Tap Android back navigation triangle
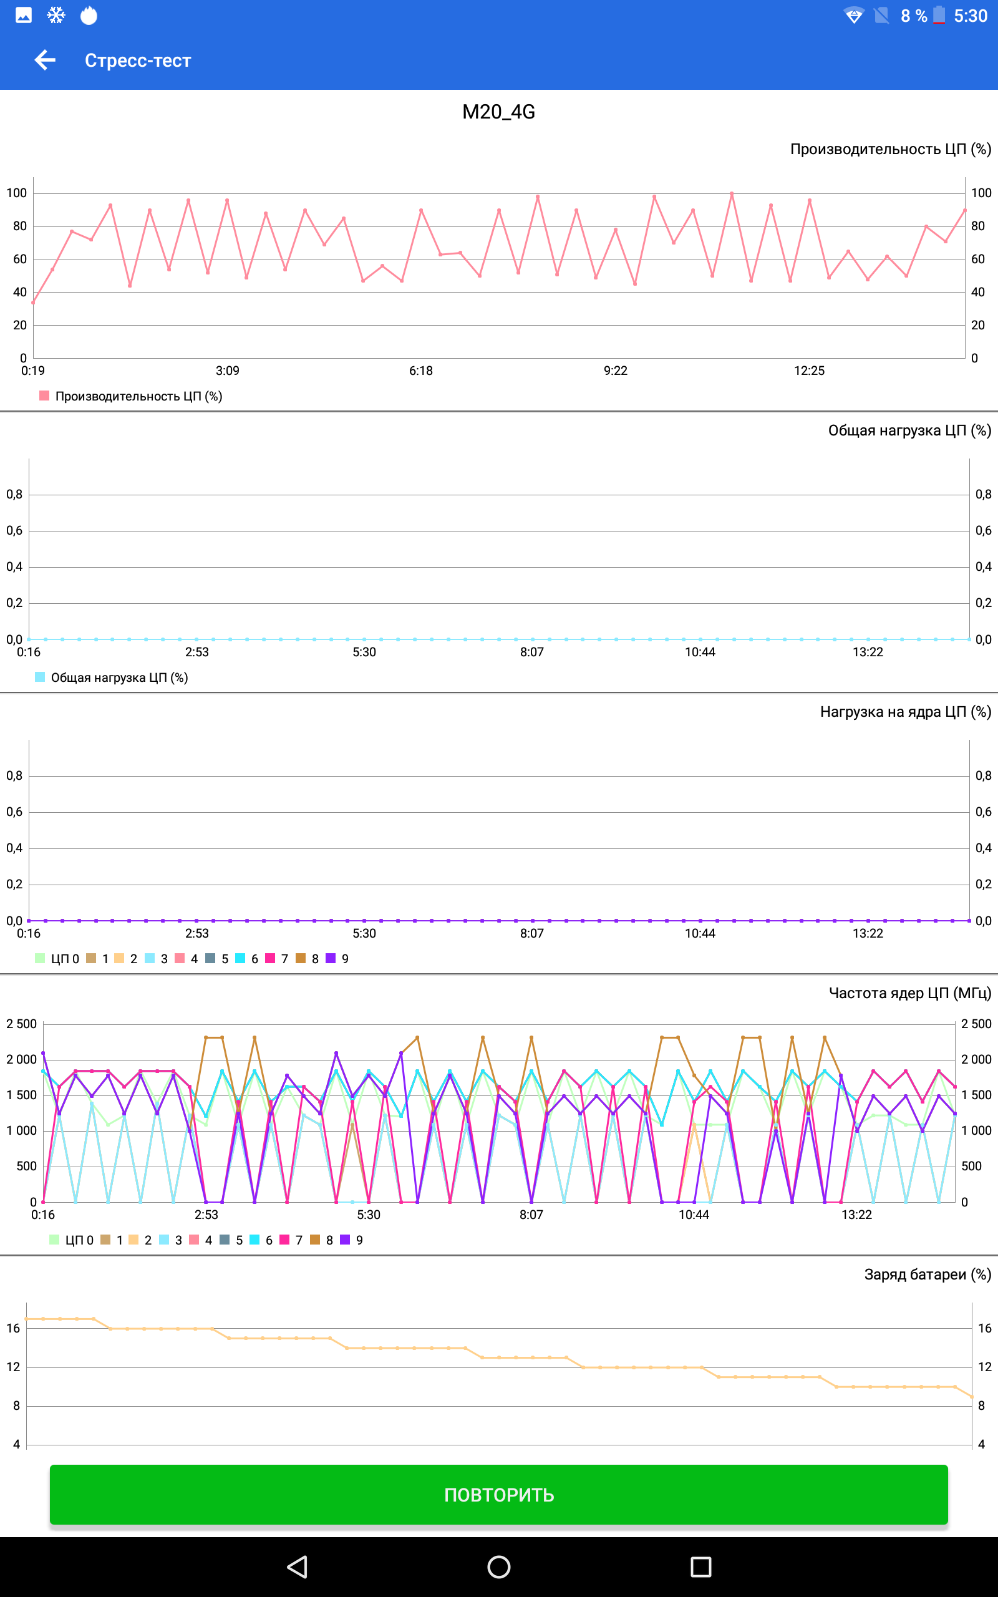998x1597 pixels. pyautogui.click(x=298, y=1566)
